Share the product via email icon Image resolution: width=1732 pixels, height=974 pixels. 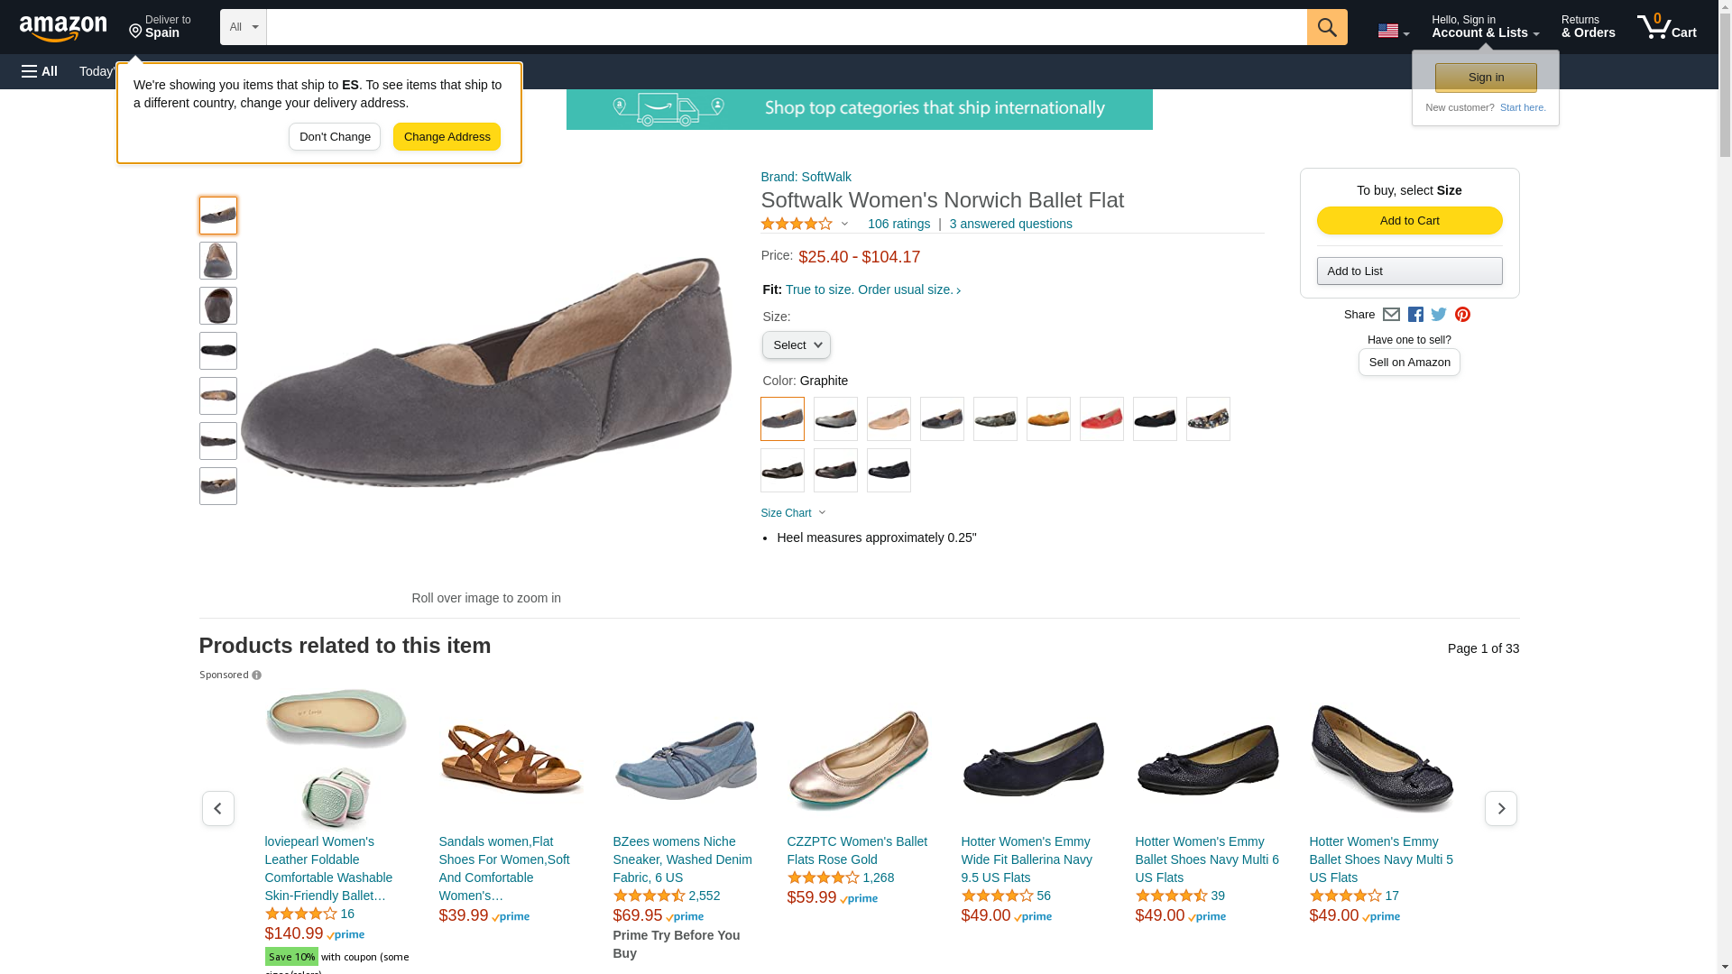[1391, 315]
